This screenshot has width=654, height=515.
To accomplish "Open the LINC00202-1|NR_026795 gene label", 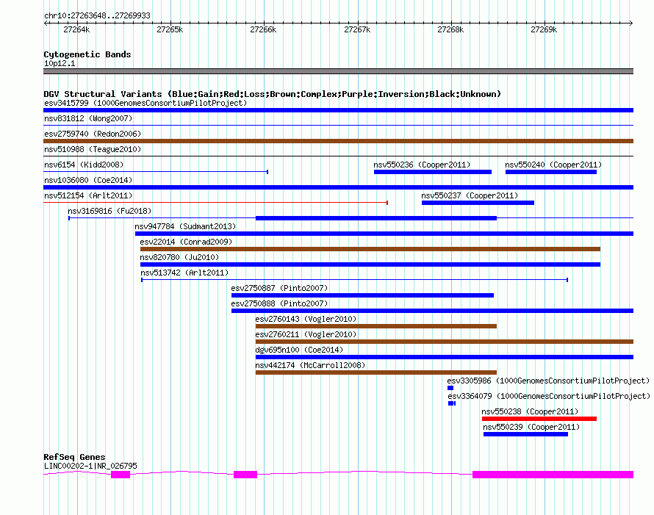I will (90, 466).
